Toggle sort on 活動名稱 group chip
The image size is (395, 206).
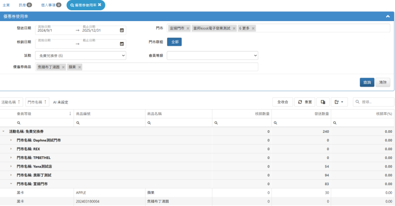pos(12,102)
